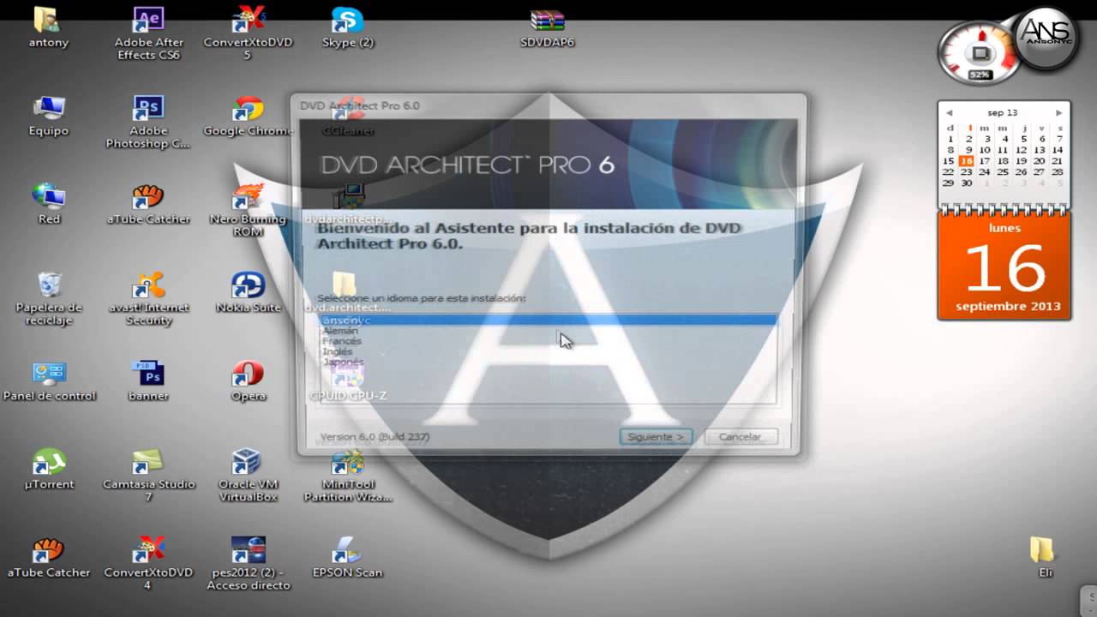Open the antony user folder icon

pos(49,27)
